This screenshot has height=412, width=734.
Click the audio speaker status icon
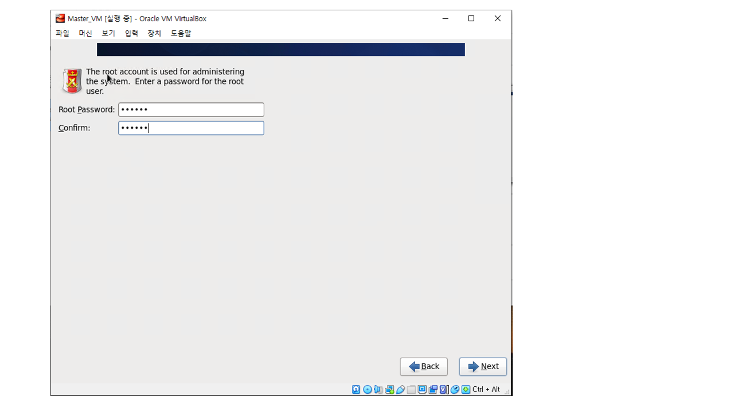click(378, 390)
